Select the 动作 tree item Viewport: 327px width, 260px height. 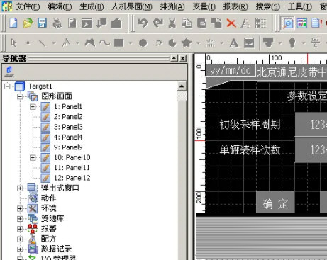tap(49, 198)
